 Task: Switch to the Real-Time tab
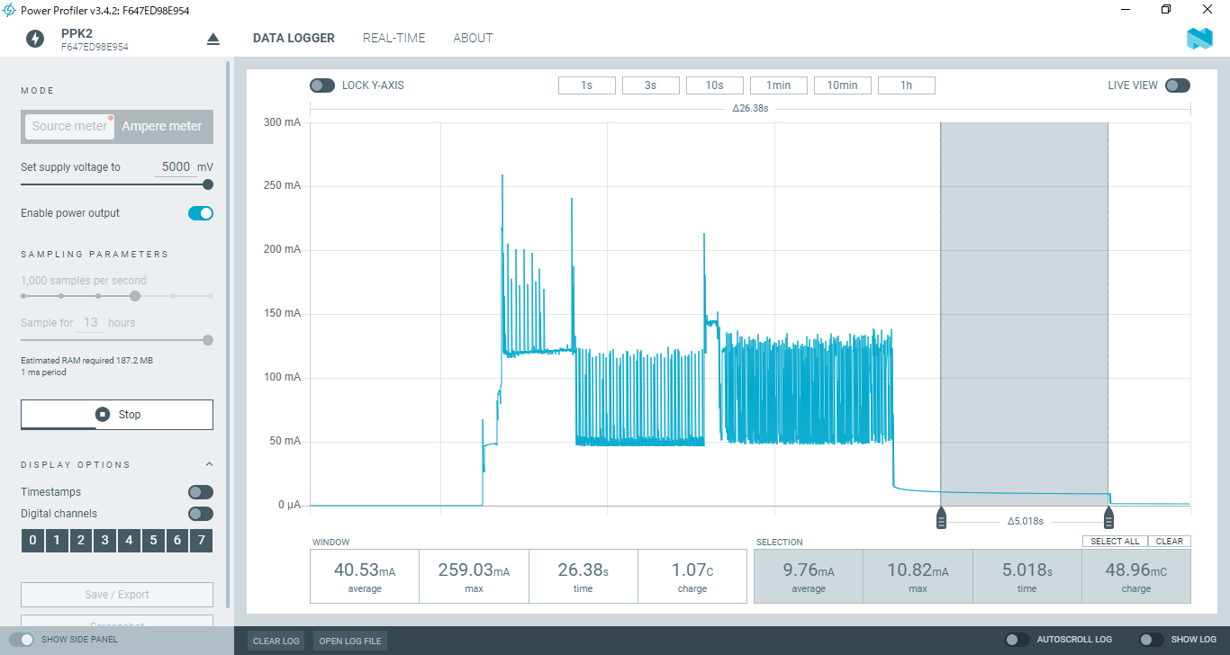pos(393,38)
